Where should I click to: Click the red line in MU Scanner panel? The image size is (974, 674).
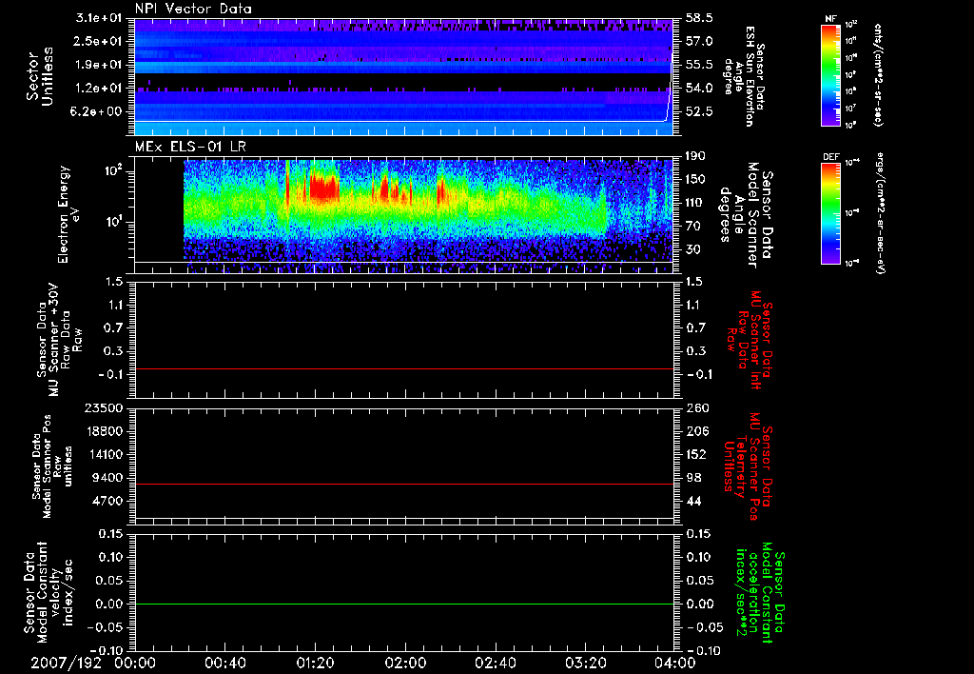[404, 368]
